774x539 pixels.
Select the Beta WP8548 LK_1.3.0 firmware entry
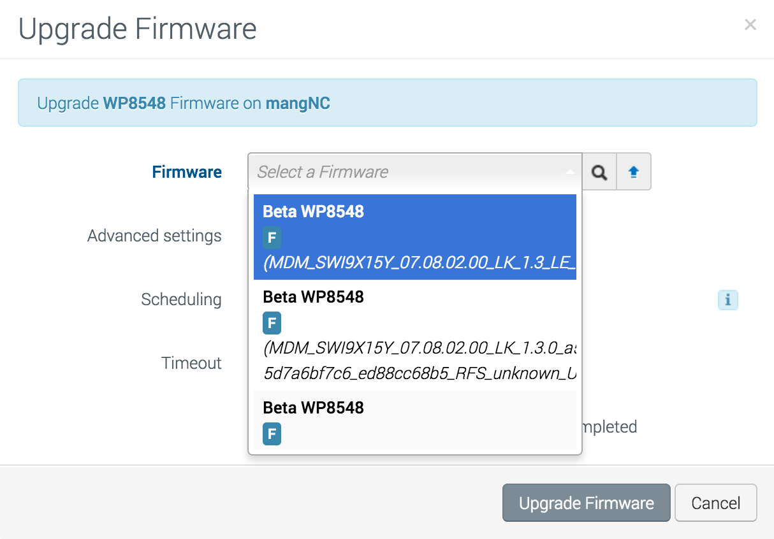(414, 334)
